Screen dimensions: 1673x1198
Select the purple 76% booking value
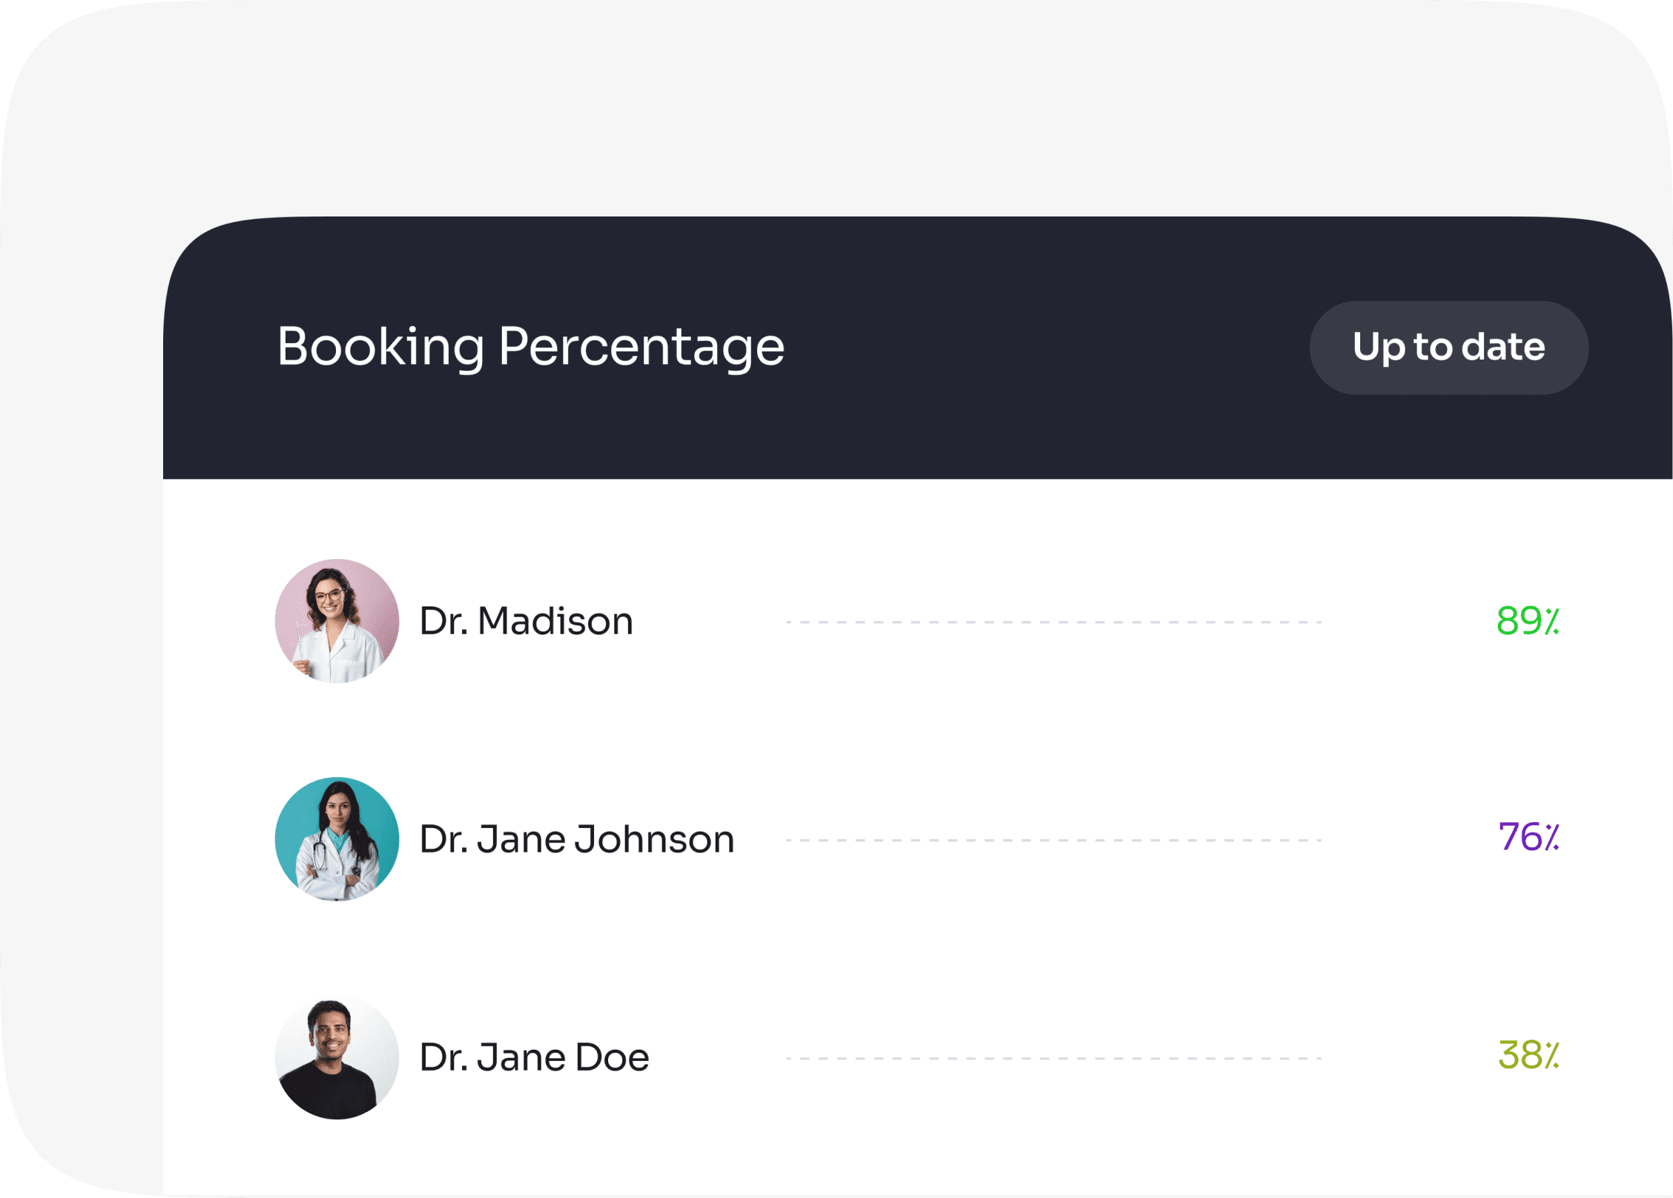1528,837
